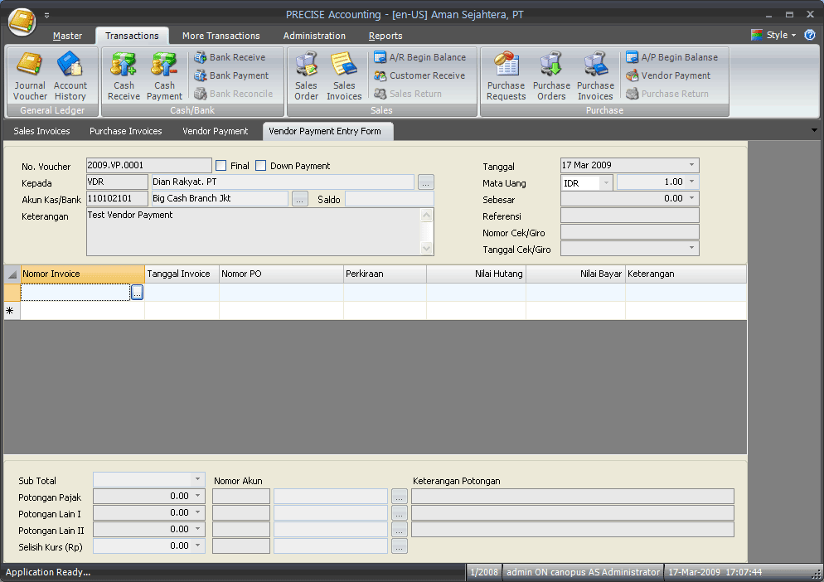Open the Style dropdown menu

coord(778,35)
